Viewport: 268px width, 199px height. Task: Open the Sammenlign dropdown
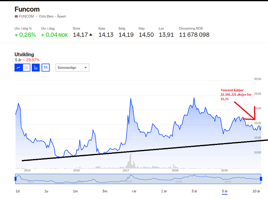coord(72,68)
